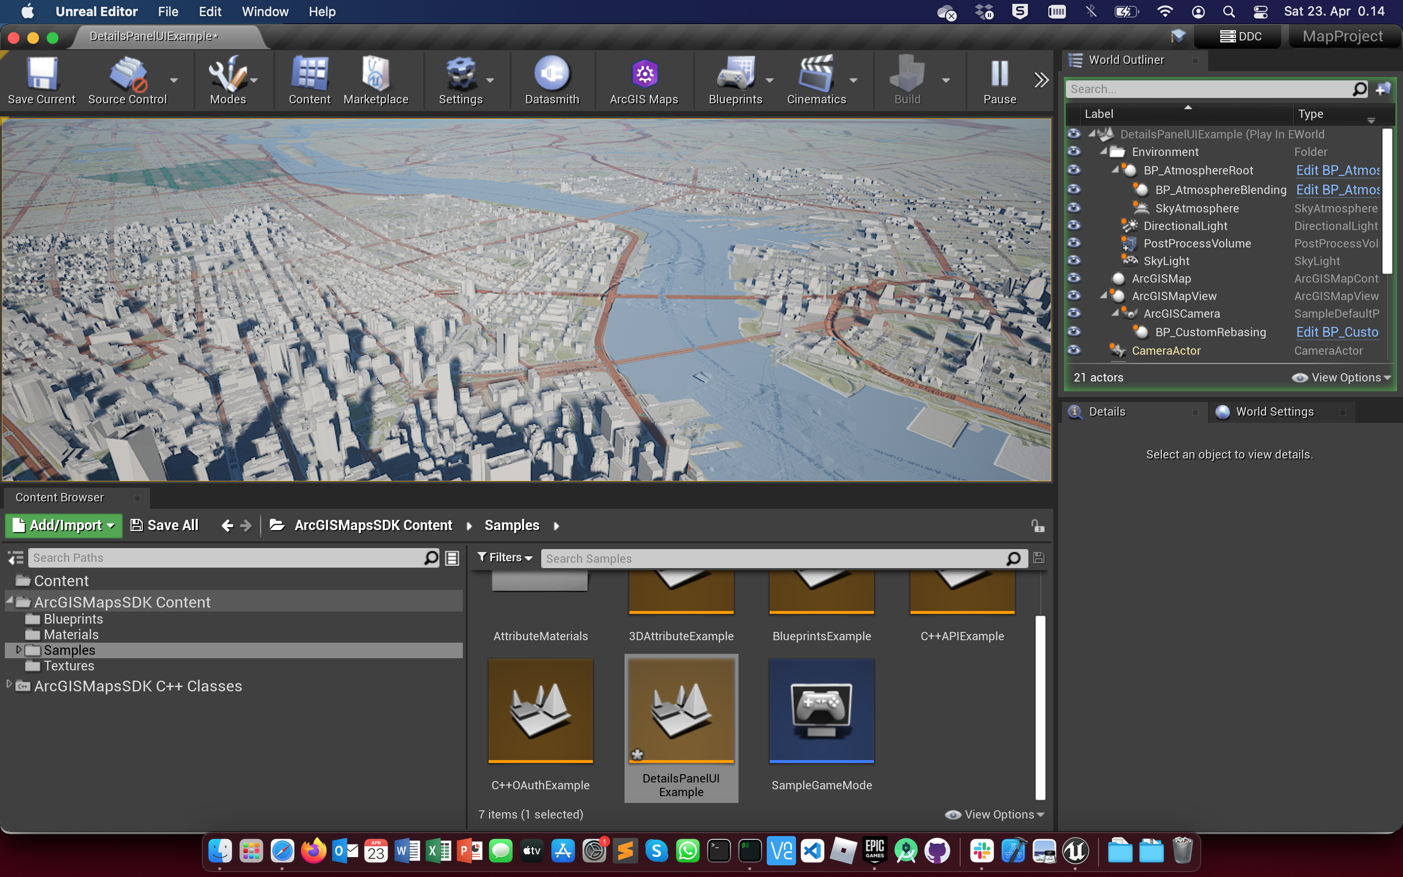Hide the Environment folder with its eye icon

(x=1074, y=152)
